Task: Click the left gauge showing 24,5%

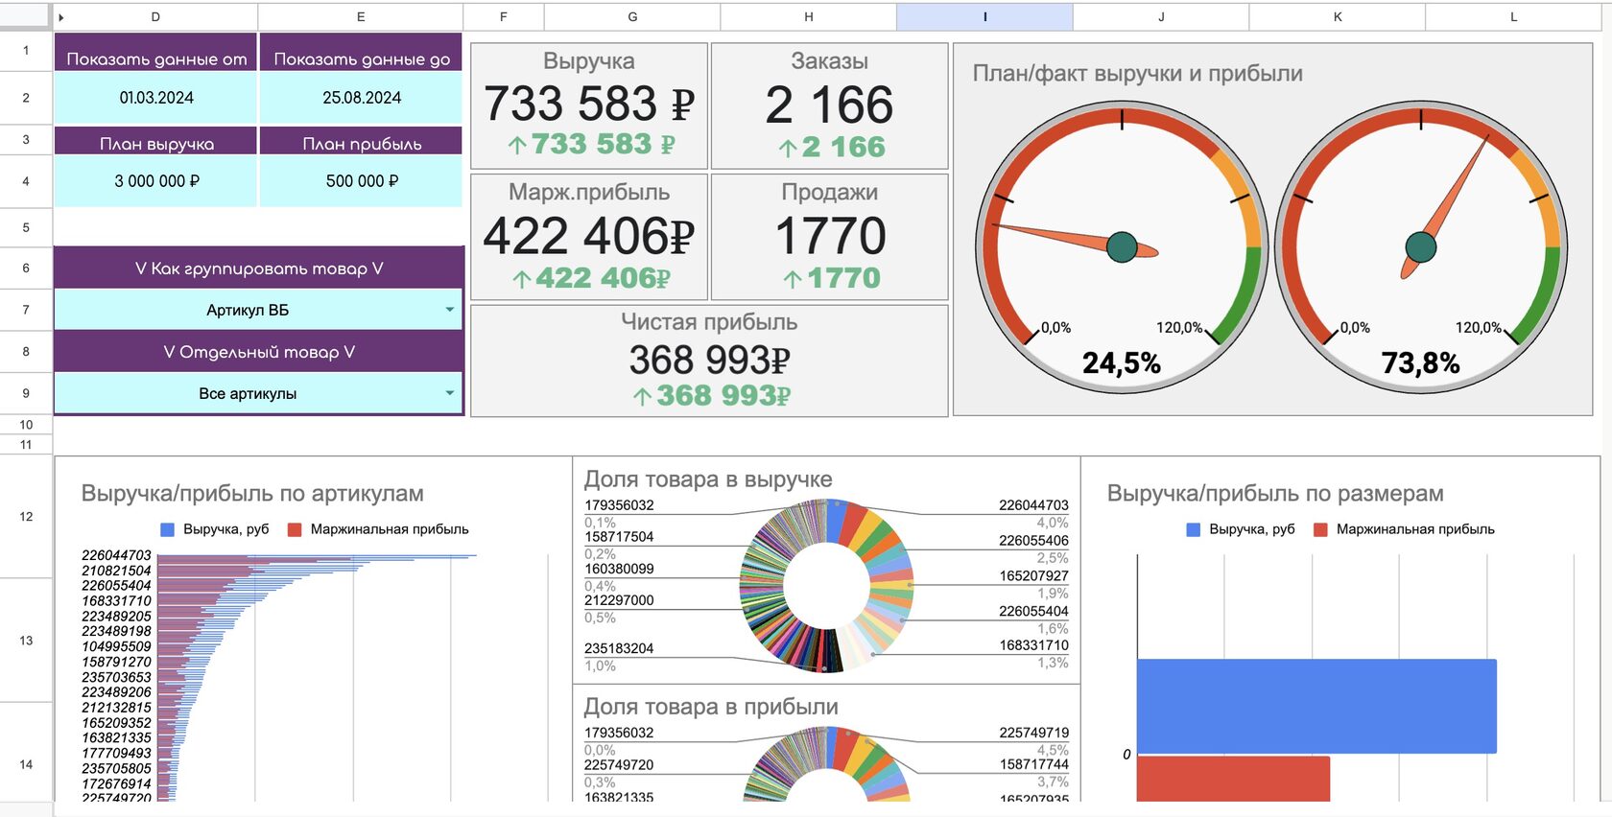Action: pyautogui.click(x=1122, y=246)
